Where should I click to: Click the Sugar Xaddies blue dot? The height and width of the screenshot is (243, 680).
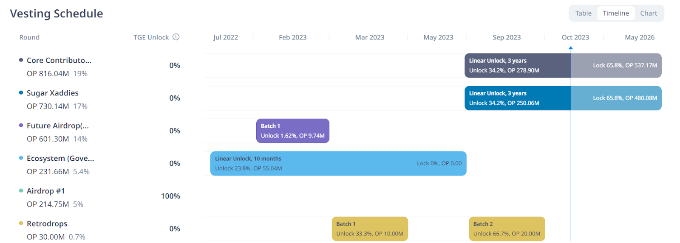21,92
